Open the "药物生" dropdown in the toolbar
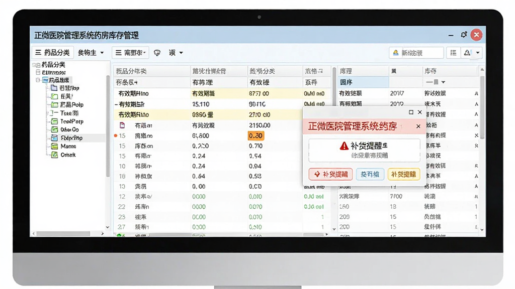Image resolution: width=515 pixels, height=289 pixels. tap(91, 53)
